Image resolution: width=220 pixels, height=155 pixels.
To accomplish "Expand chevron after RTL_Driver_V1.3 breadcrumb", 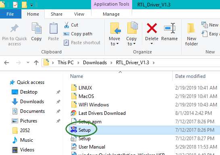I will pyautogui.click(x=154, y=63).
